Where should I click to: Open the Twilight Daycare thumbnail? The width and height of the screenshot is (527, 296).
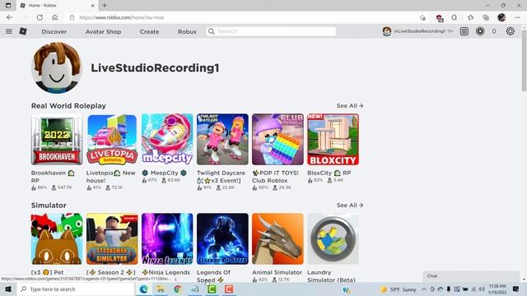point(222,139)
